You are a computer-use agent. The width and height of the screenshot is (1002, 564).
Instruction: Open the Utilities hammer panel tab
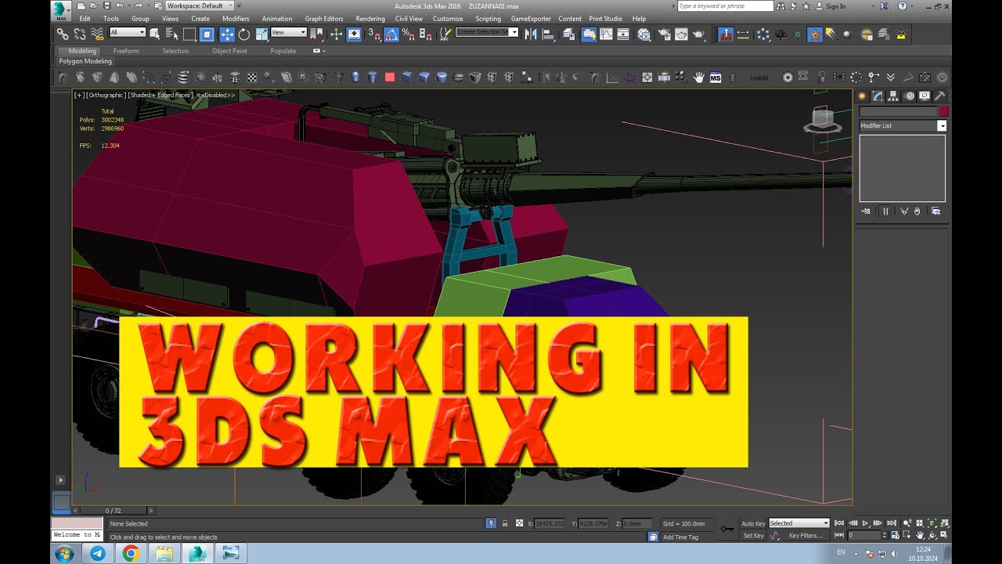(939, 96)
